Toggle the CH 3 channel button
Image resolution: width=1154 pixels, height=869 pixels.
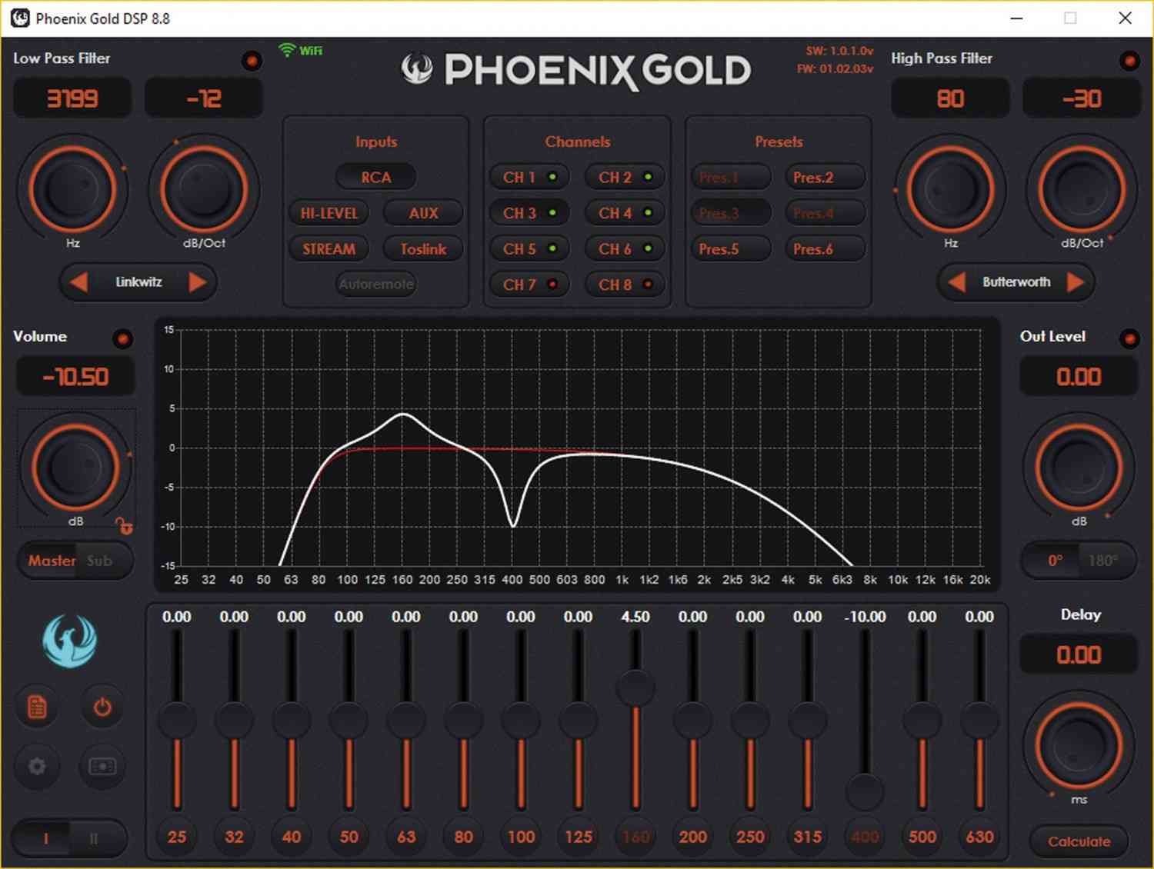point(529,213)
